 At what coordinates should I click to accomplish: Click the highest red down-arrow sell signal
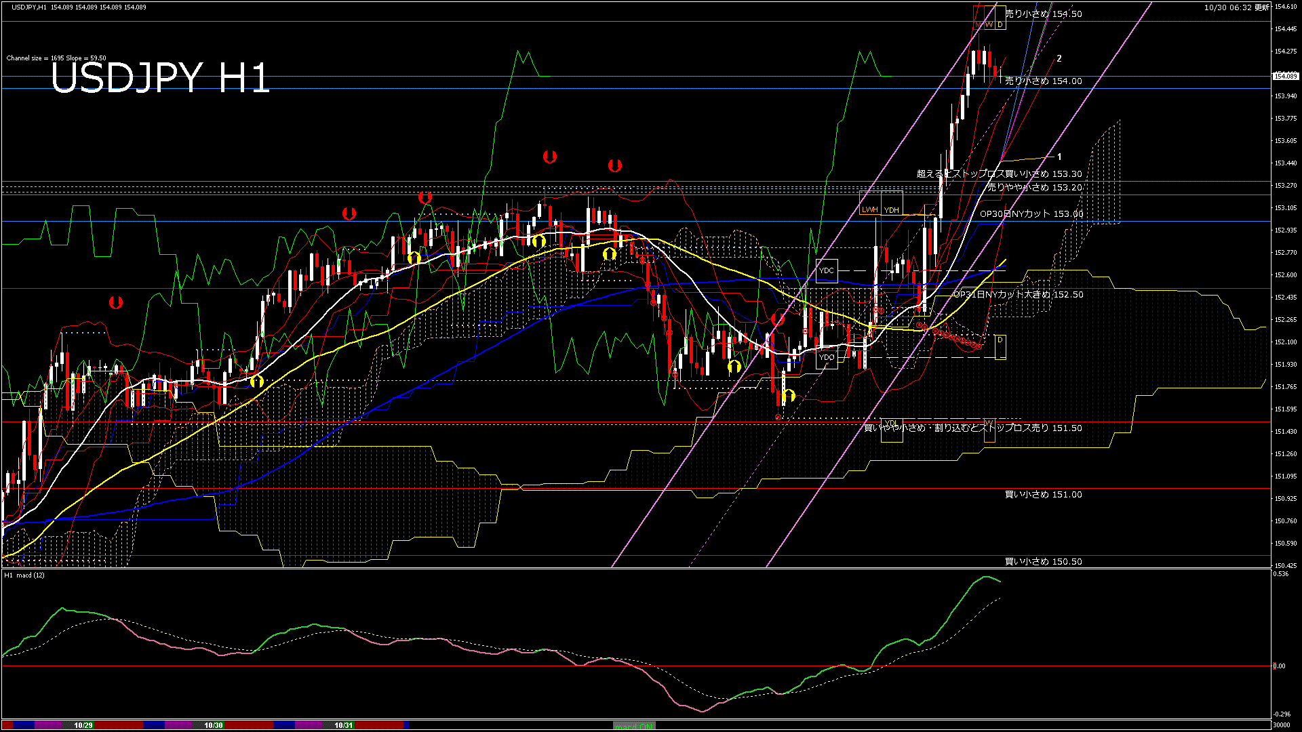click(x=550, y=157)
